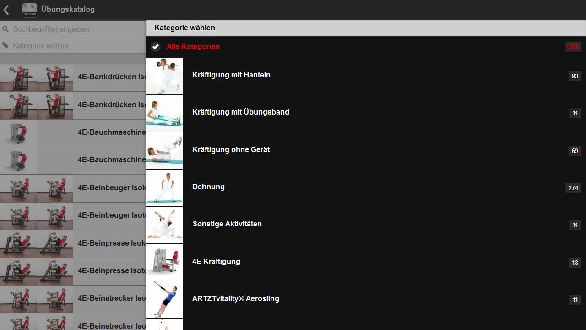Select the Dehnung category
The width and height of the screenshot is (586, 330).
[x=366, y=188]
